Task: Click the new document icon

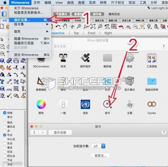Action: [x=2, y=26]
